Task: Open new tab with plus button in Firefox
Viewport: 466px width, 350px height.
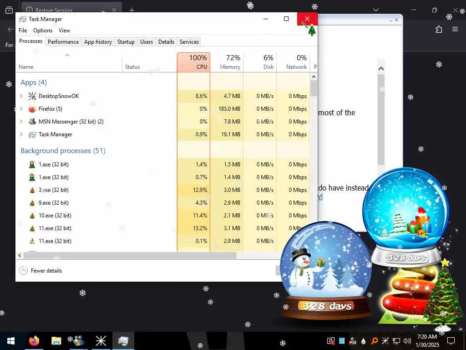Action: tap(132, 10)
